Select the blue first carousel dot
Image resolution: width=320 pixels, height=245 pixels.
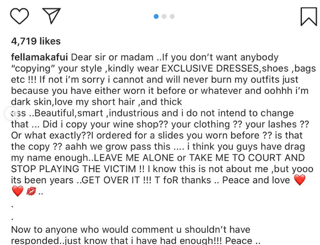(x=156, y=17)
